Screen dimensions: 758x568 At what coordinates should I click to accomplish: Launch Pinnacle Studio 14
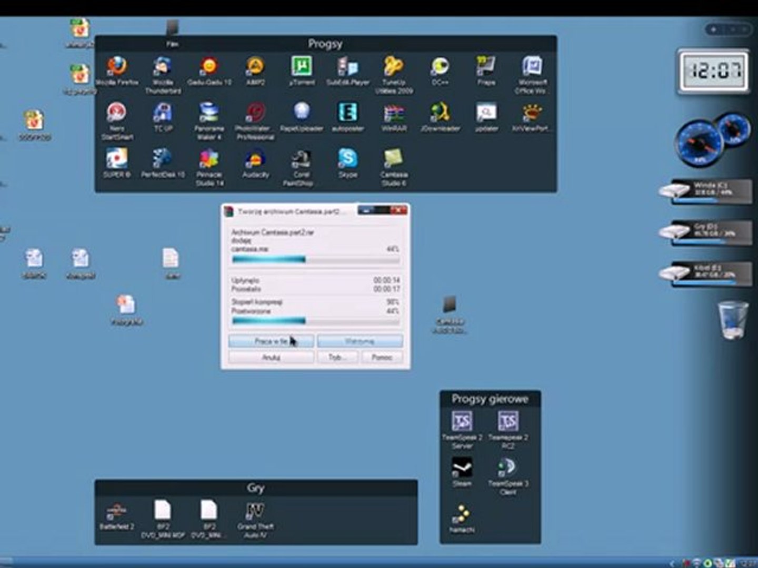pyautogui.click(x=209, y=167)
